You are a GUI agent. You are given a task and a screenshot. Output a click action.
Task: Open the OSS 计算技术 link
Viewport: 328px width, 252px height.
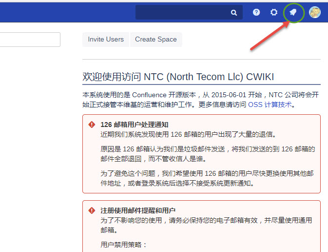(x=270, y=105)
